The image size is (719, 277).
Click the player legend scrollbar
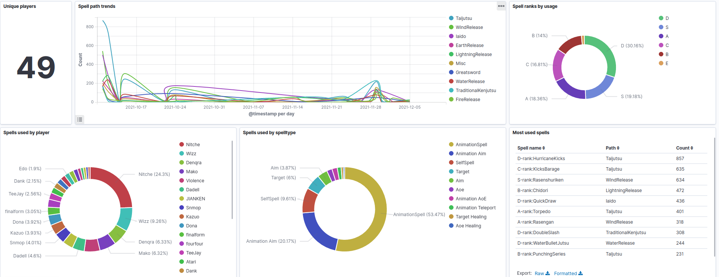coord(232,180)
